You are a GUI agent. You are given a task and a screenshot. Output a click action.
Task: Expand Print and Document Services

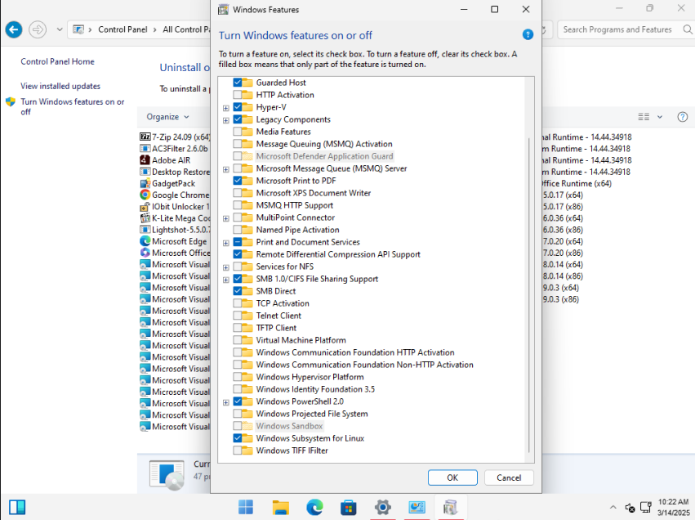pos(226,243)
